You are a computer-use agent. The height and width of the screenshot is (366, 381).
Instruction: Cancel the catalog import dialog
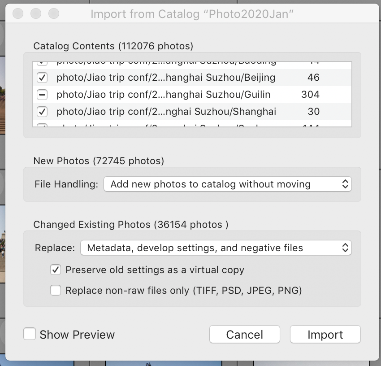point(244,335)
